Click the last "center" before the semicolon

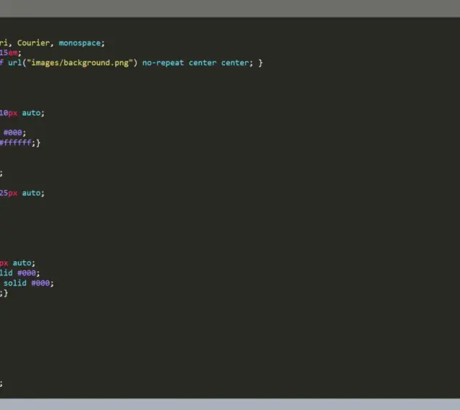(235, 63)
